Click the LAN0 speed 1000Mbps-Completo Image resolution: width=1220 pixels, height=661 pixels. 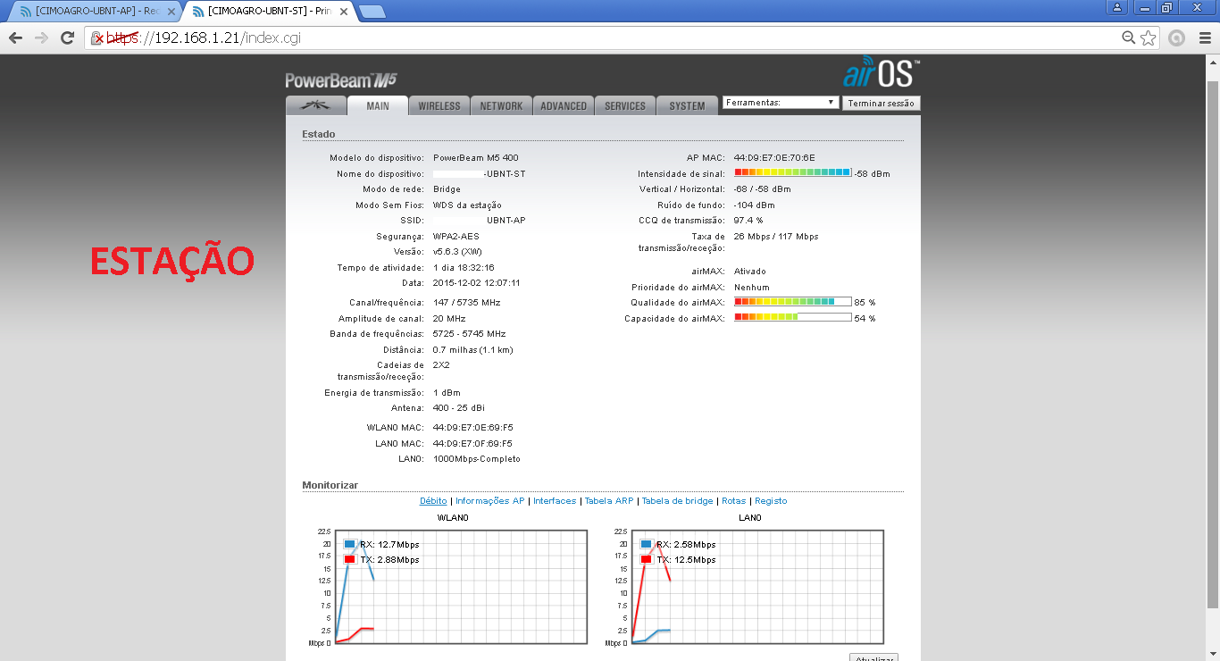(x=476, y=459)
